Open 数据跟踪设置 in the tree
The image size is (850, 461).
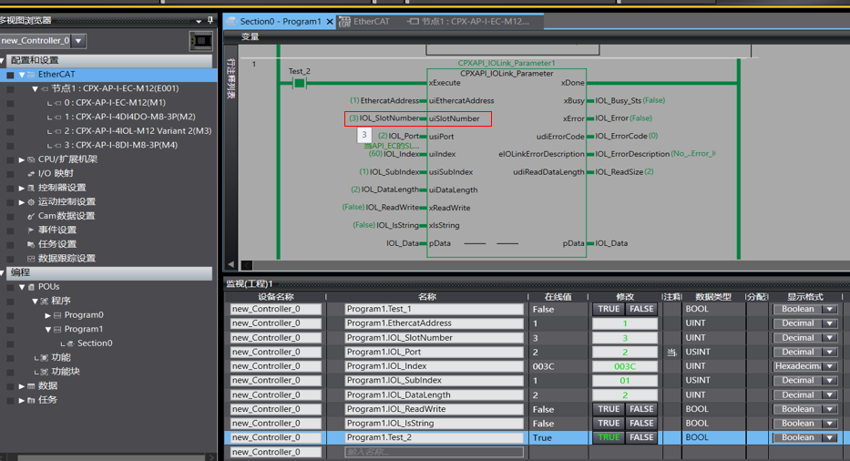pos(67,258)
